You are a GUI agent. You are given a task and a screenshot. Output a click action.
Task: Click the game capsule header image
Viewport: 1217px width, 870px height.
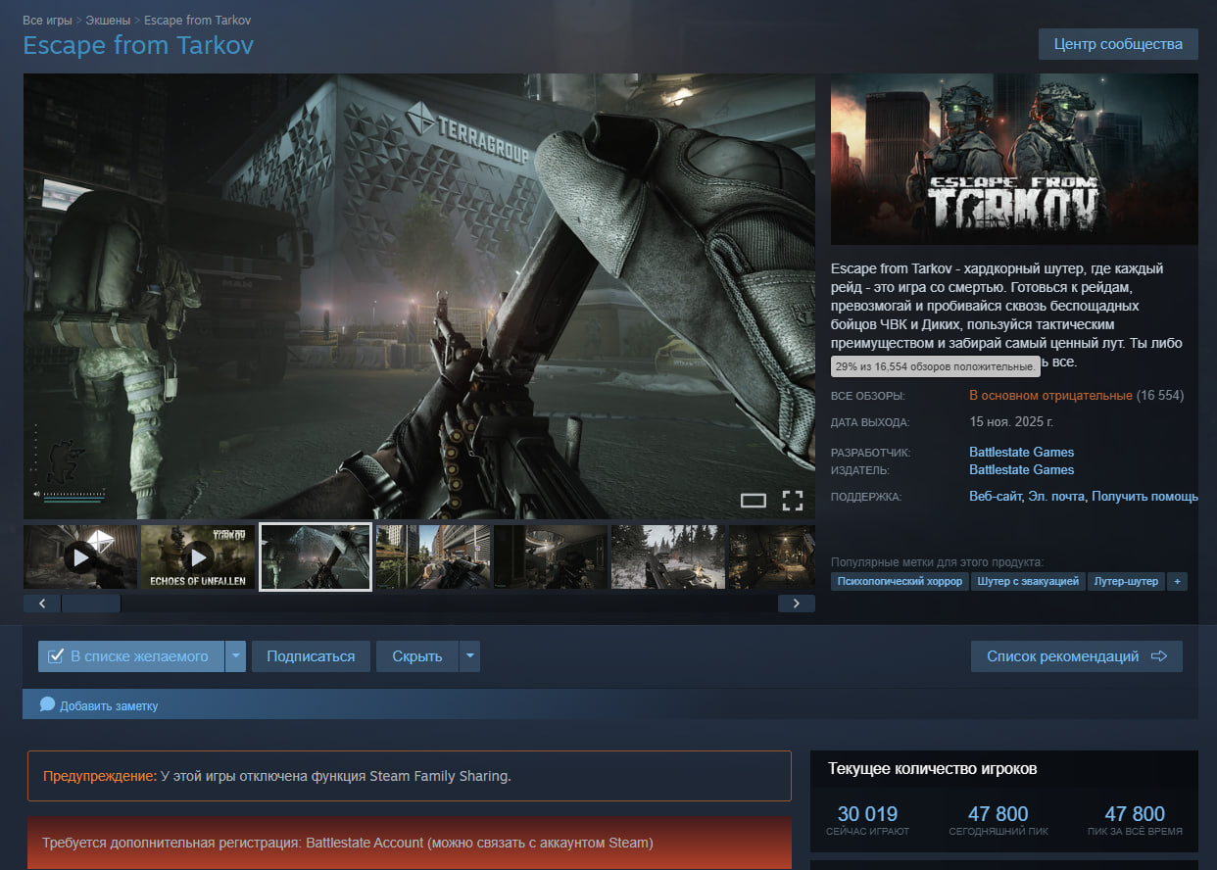point(1014,159)
